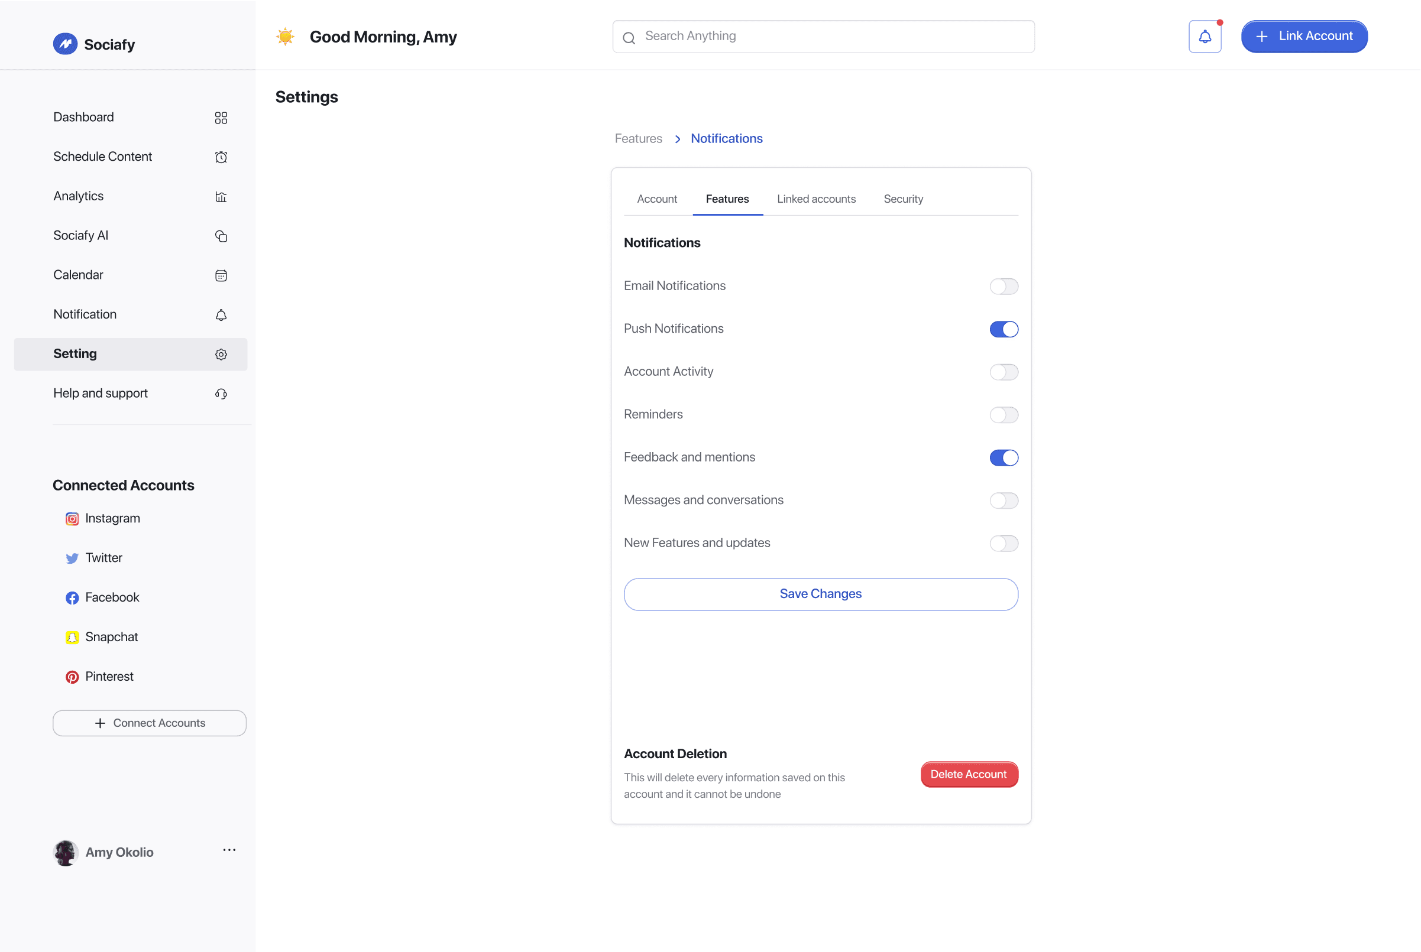Screen dimensions: 1421x952
Task: Open the Pinterest connected account
Action: tap(109, 677)
